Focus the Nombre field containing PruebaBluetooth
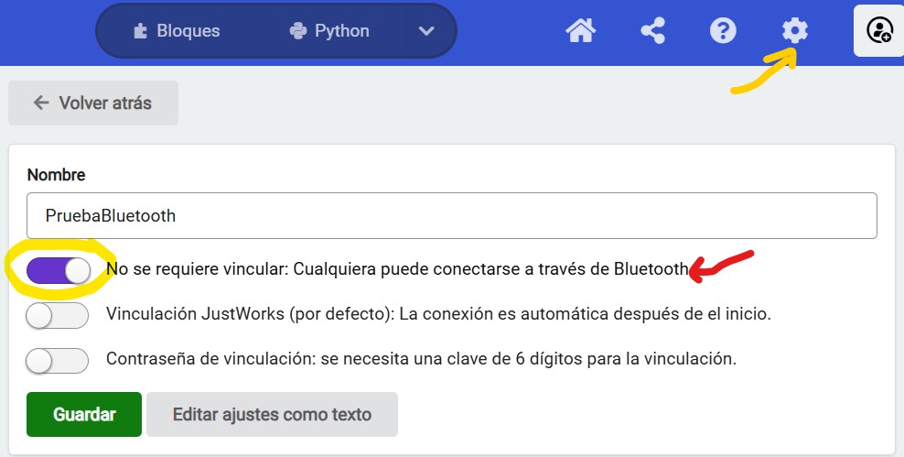 click(x=451, y=216)
